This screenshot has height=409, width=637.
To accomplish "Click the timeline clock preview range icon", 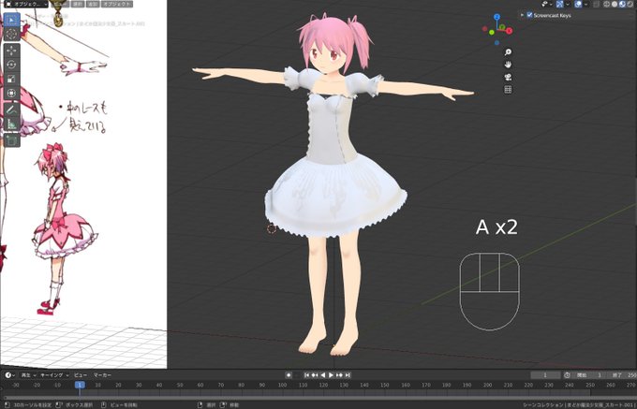I will 567,375.
